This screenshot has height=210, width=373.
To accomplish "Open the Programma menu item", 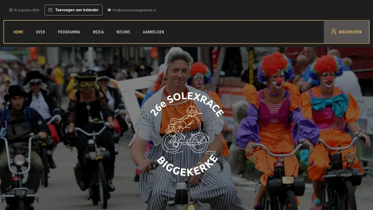I will pyautogui.click(x=69, y=32).
